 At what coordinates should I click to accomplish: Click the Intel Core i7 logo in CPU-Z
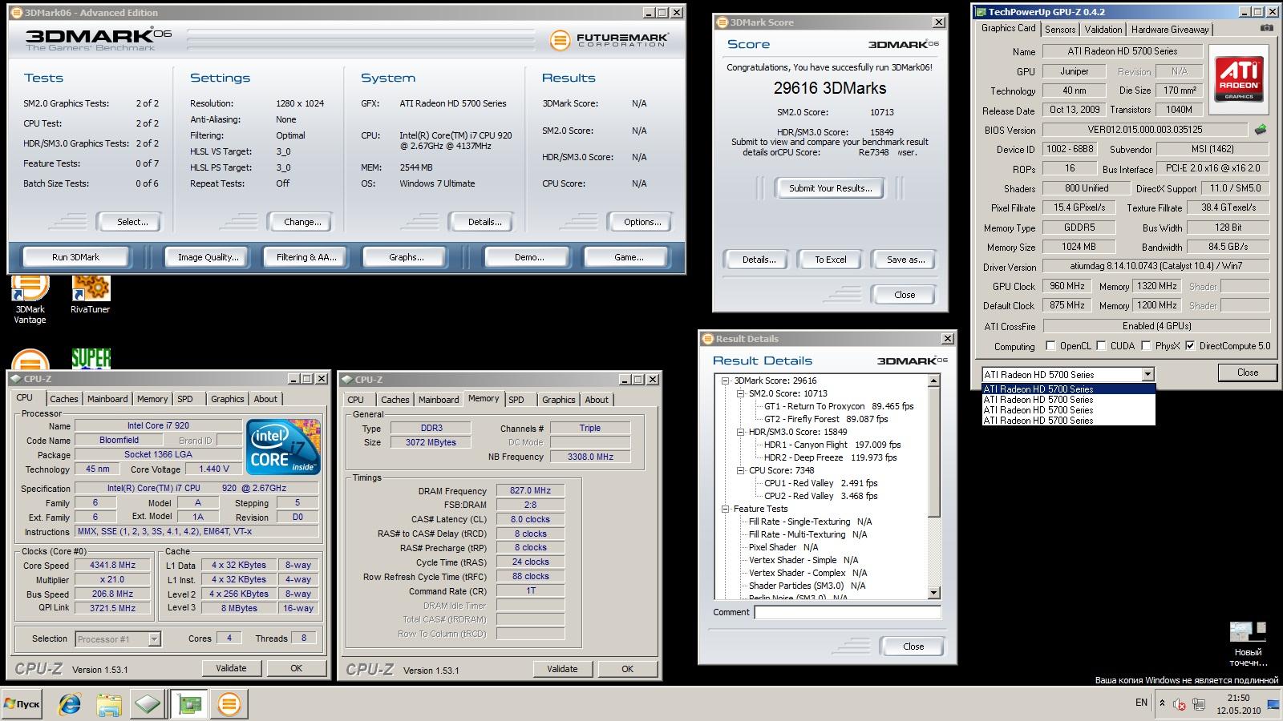[x=283, y=446]
